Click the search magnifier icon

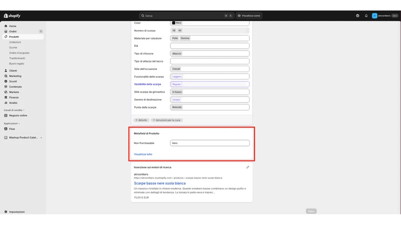pos(143,15)
